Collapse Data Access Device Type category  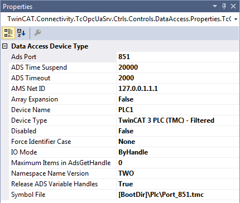pyautogui.click(x=5, y=46)
